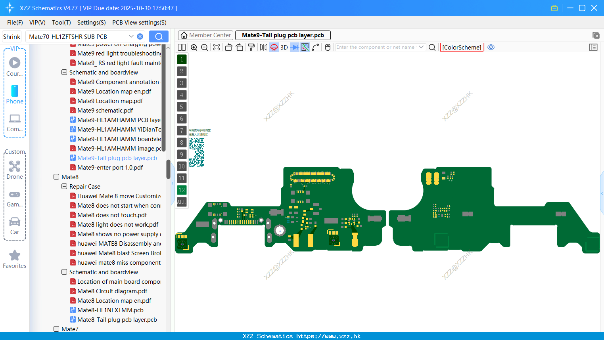This screenshot has height=340, width=604.
Task: Open the File(F) menu
Action: (15, 23)
